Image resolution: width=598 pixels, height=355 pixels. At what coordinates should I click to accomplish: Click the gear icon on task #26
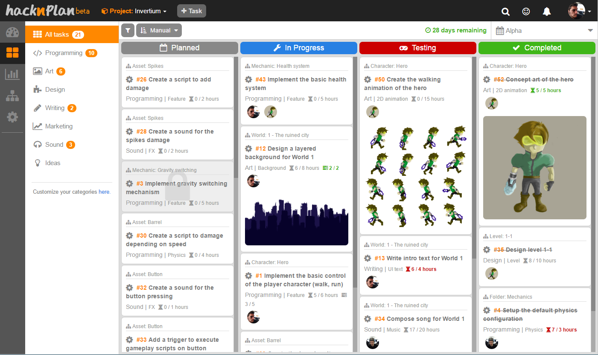pyautogui.click(x=129, y=79)
